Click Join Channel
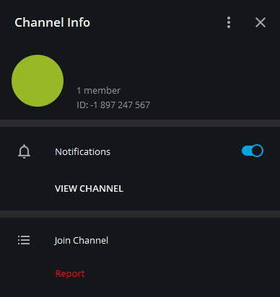The width and height of the screenshot is (280, 297). 82,240
